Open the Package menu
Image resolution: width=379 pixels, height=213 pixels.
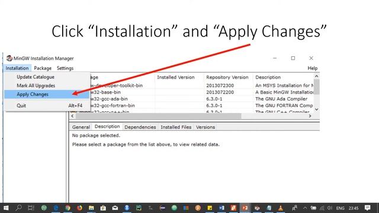[43, 68]
